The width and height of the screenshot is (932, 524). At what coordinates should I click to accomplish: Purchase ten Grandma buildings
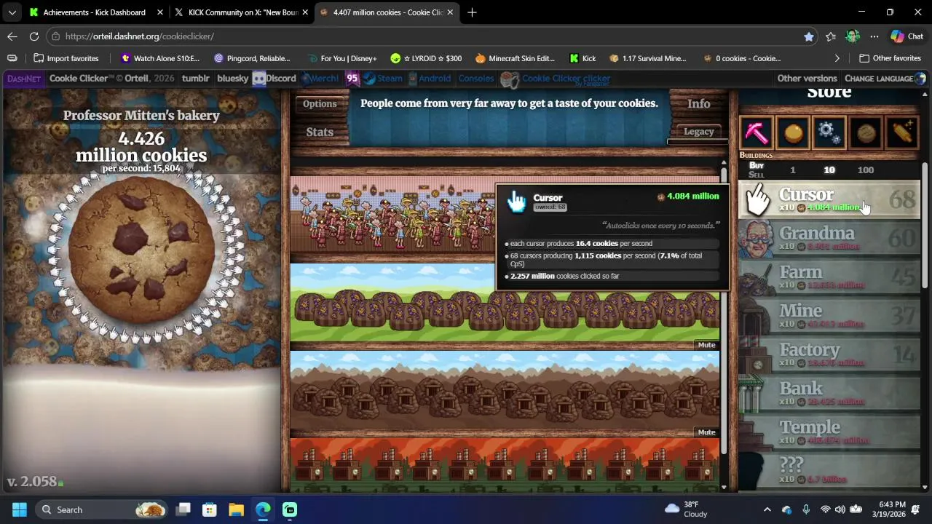coord(829,239)
